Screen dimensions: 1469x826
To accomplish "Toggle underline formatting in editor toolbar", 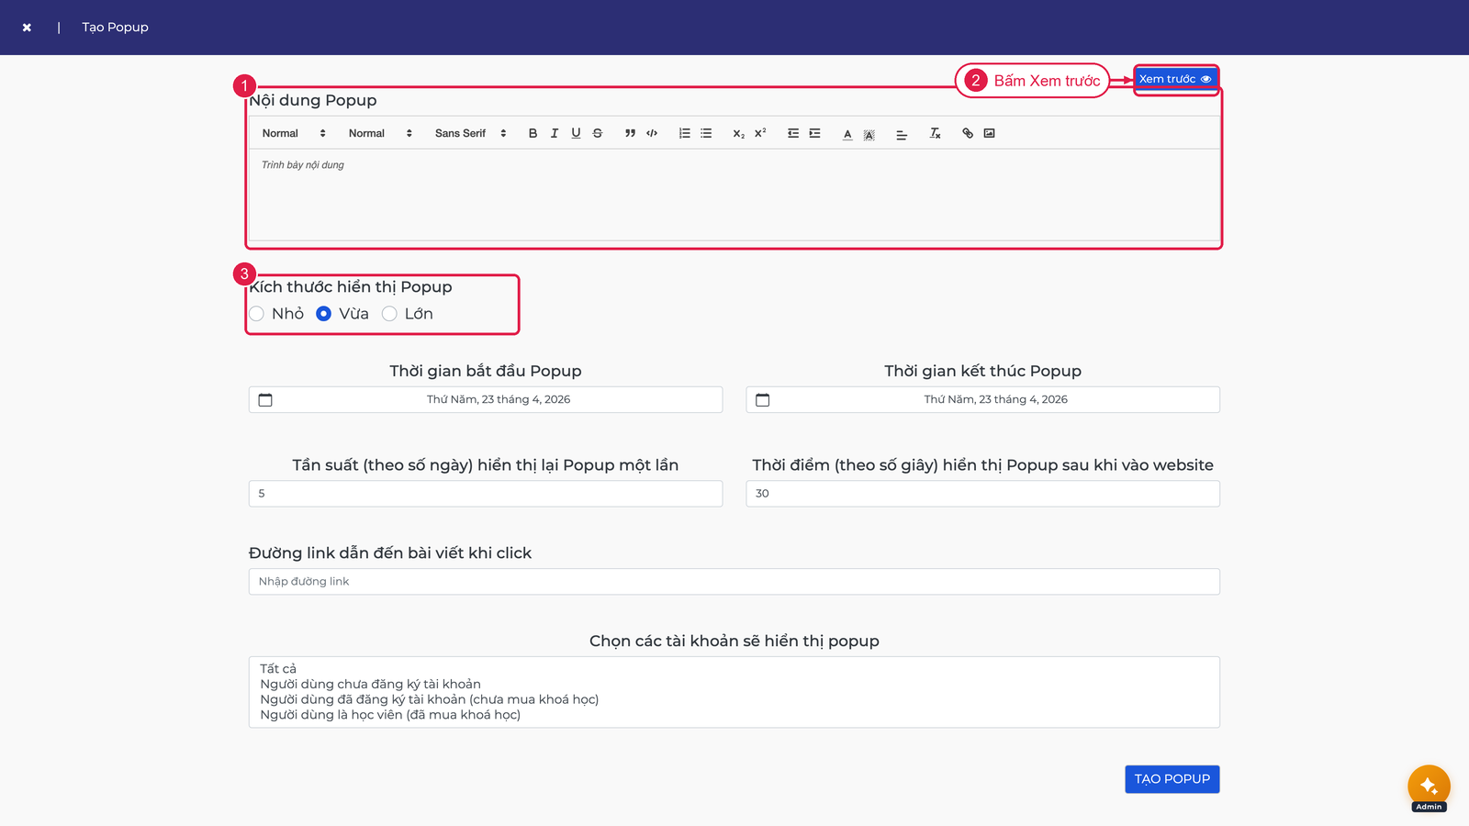I will pos(576,133).
